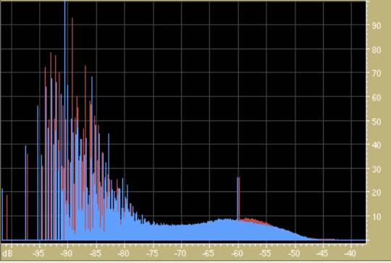Select the 50 label on the vertical scale
391x263 pixels.
(376, 122)
